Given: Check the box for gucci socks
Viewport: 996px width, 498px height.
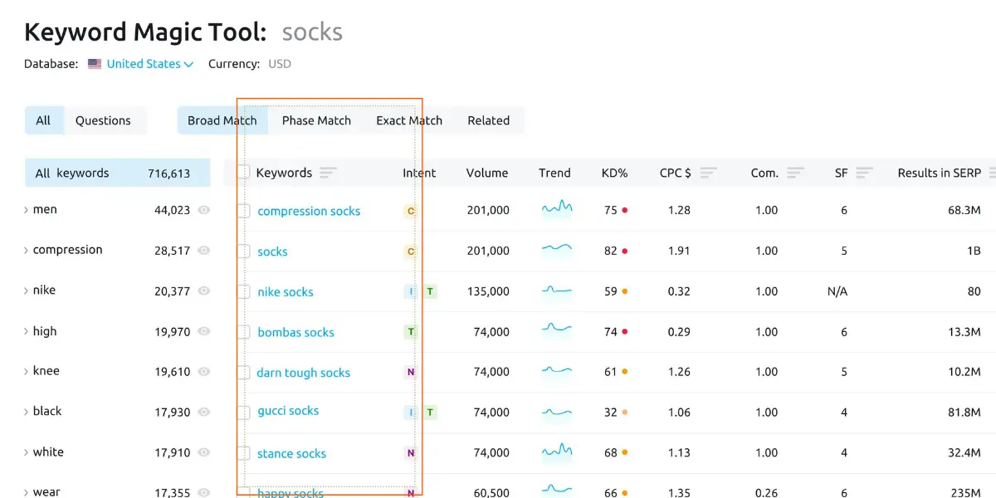Looking at the screenshot, I should (x=243, y=413).
